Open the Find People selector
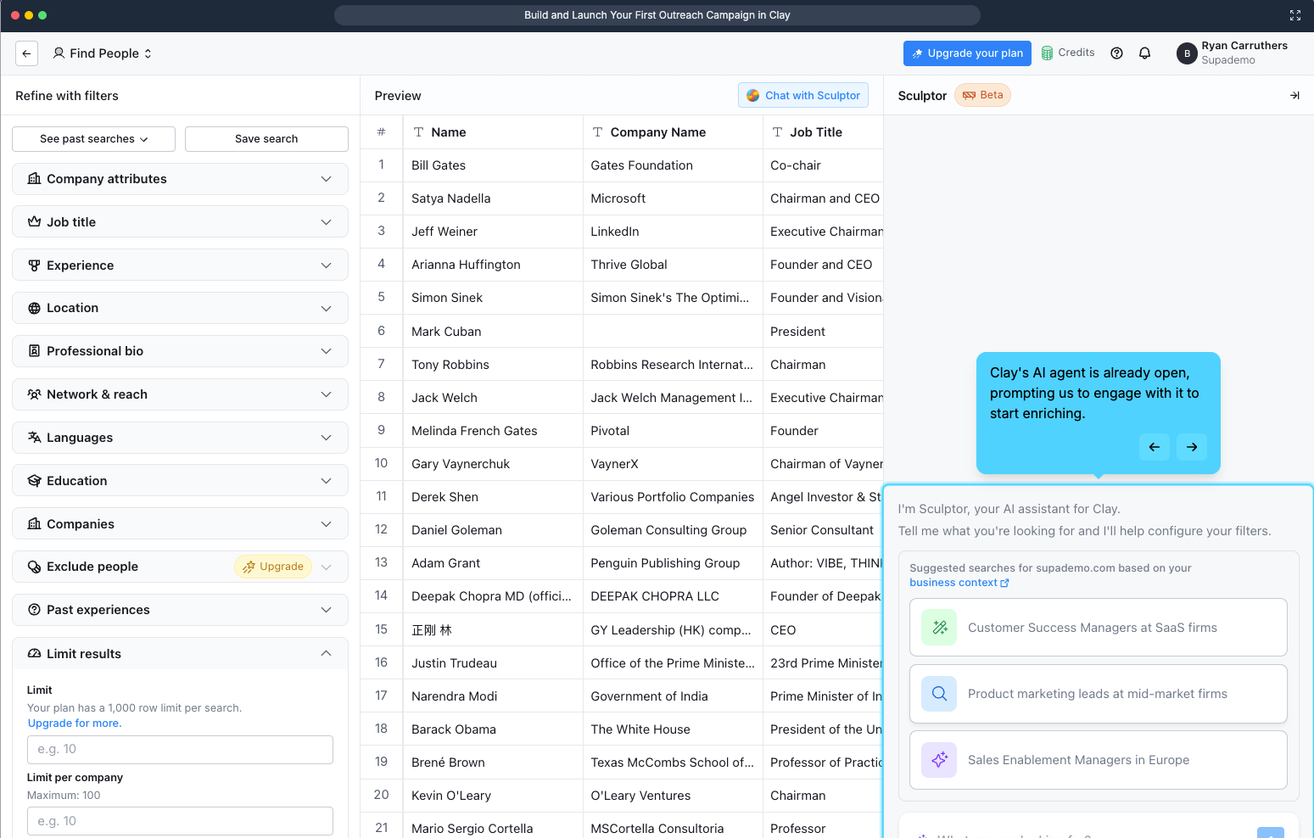Screen dimensions: 1314x838 (102, 53)
